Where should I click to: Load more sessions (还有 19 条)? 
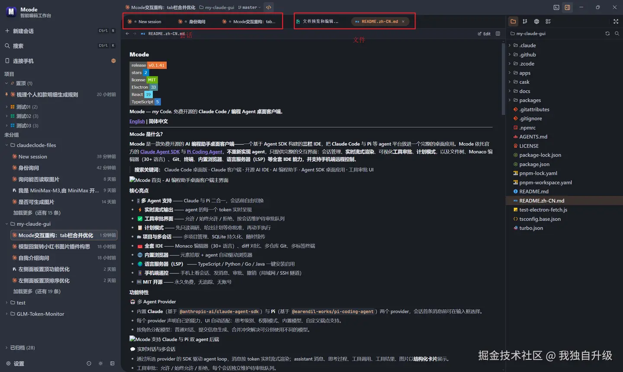[x=37, y=292]
